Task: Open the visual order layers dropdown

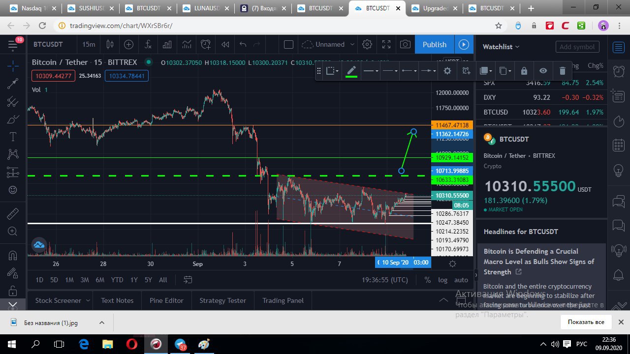Action: [x=486, y=71]
